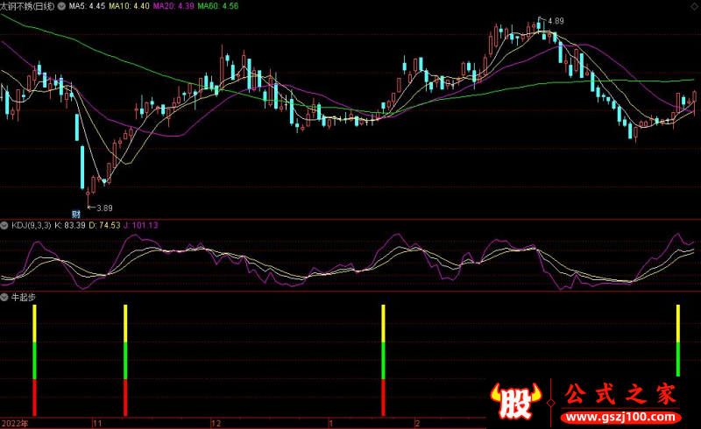Click the 3.89 low price marker
The image size is (701, 429).
pyautogui.click(x=104, y=207)
